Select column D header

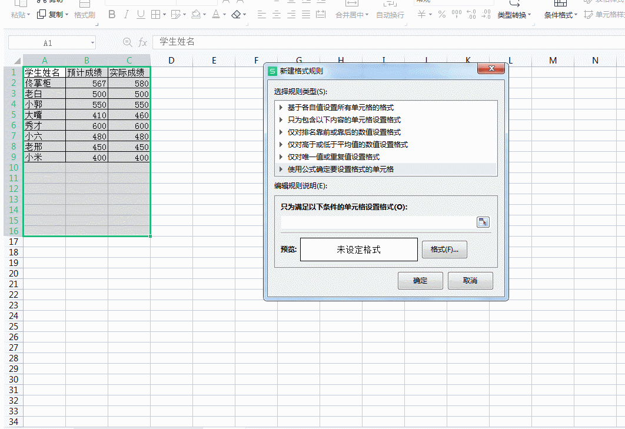pos(171,61)
